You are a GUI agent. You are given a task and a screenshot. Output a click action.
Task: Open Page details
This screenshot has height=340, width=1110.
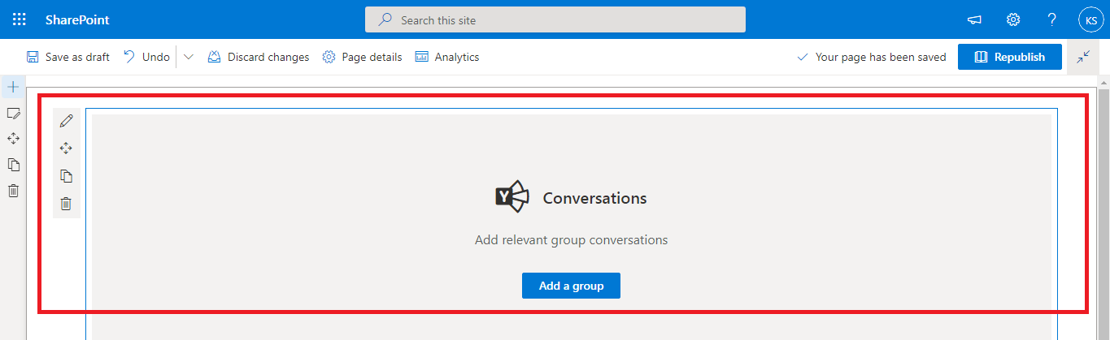(362, 57)
